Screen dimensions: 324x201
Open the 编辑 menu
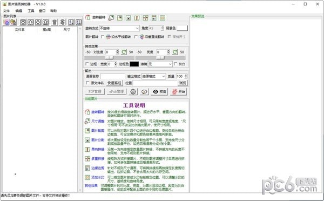[x=18, y=11]
